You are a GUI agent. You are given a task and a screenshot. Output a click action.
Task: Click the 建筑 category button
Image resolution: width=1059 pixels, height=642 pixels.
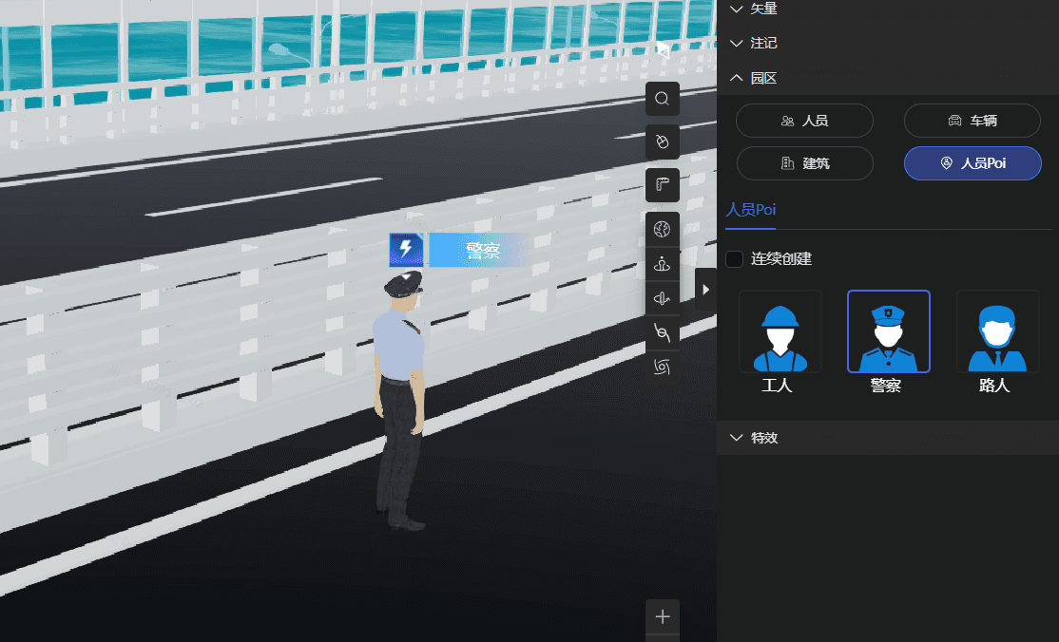[804, 163]
